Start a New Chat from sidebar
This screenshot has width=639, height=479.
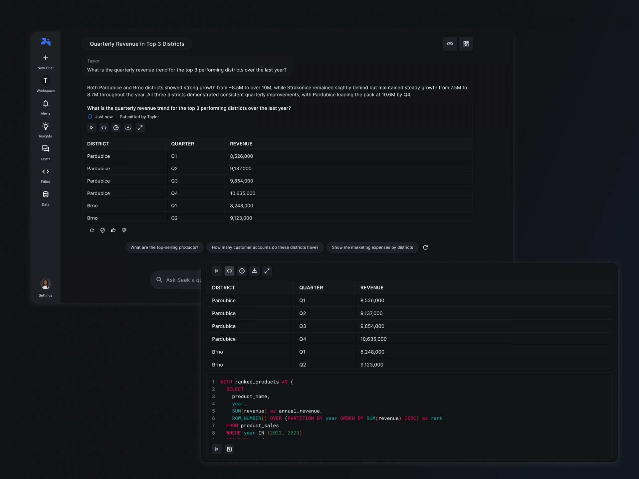pyautogui.click(x=46, y=62)
